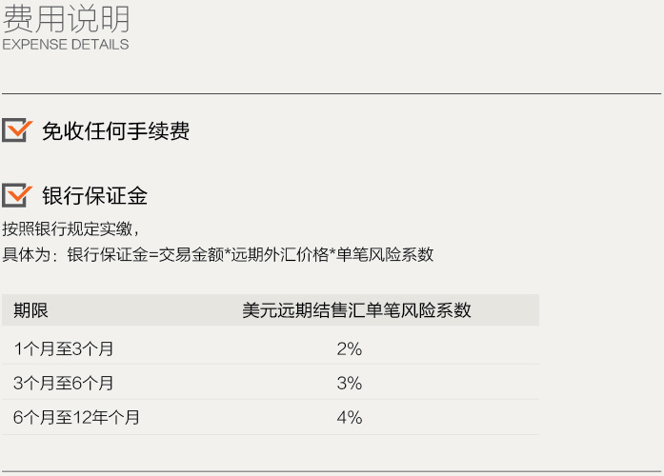
Task: Click the 3% risk coefficient cell
Action: 350,384
